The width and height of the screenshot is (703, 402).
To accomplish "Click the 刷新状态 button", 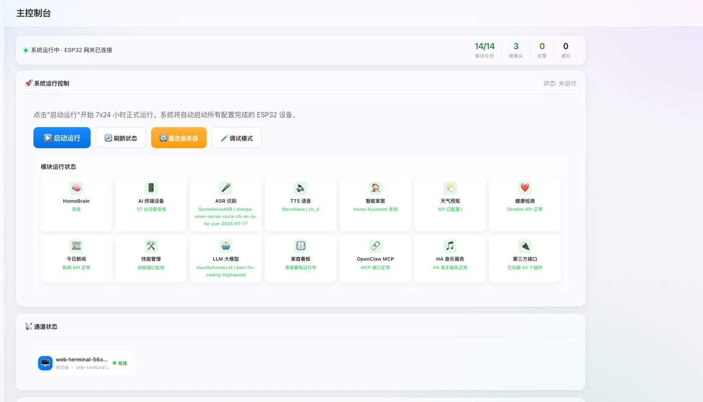I will click(x=121, y=138).
